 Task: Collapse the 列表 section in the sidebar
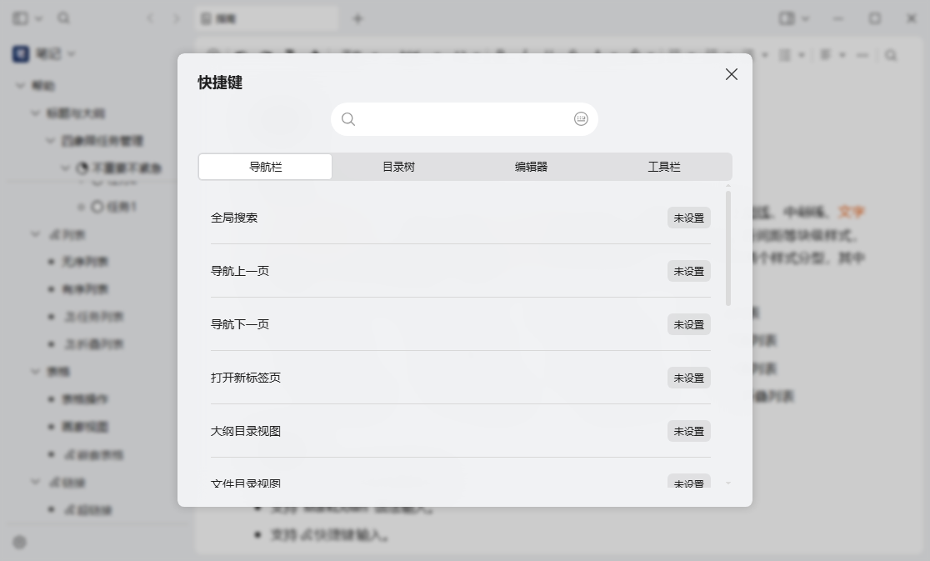tap(35, 234)
